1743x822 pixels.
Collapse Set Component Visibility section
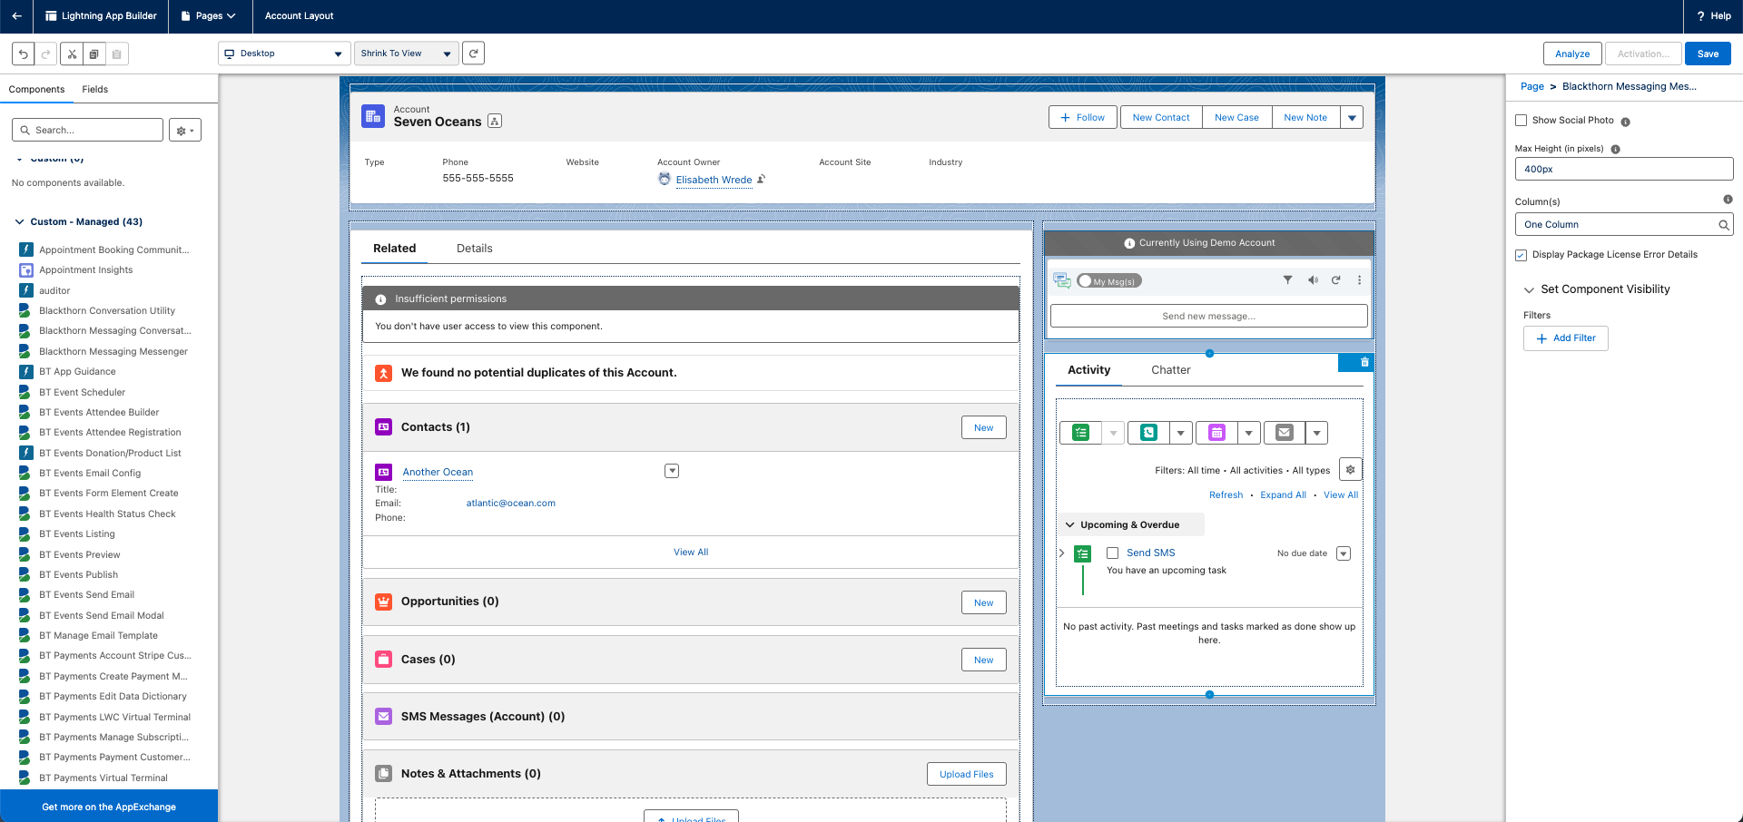(1529, 290)
